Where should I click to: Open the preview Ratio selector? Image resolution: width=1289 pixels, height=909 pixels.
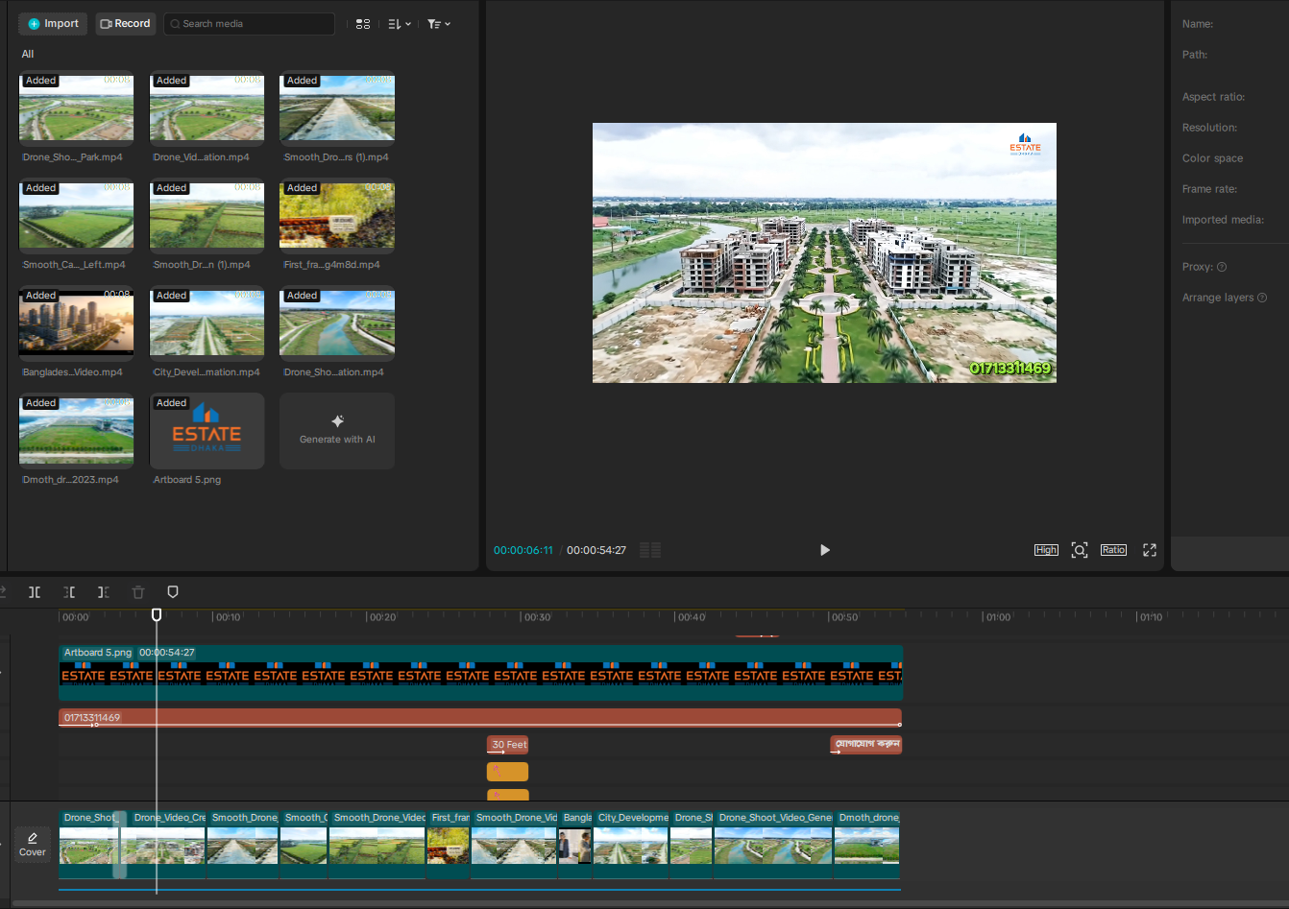point(1113,550)
